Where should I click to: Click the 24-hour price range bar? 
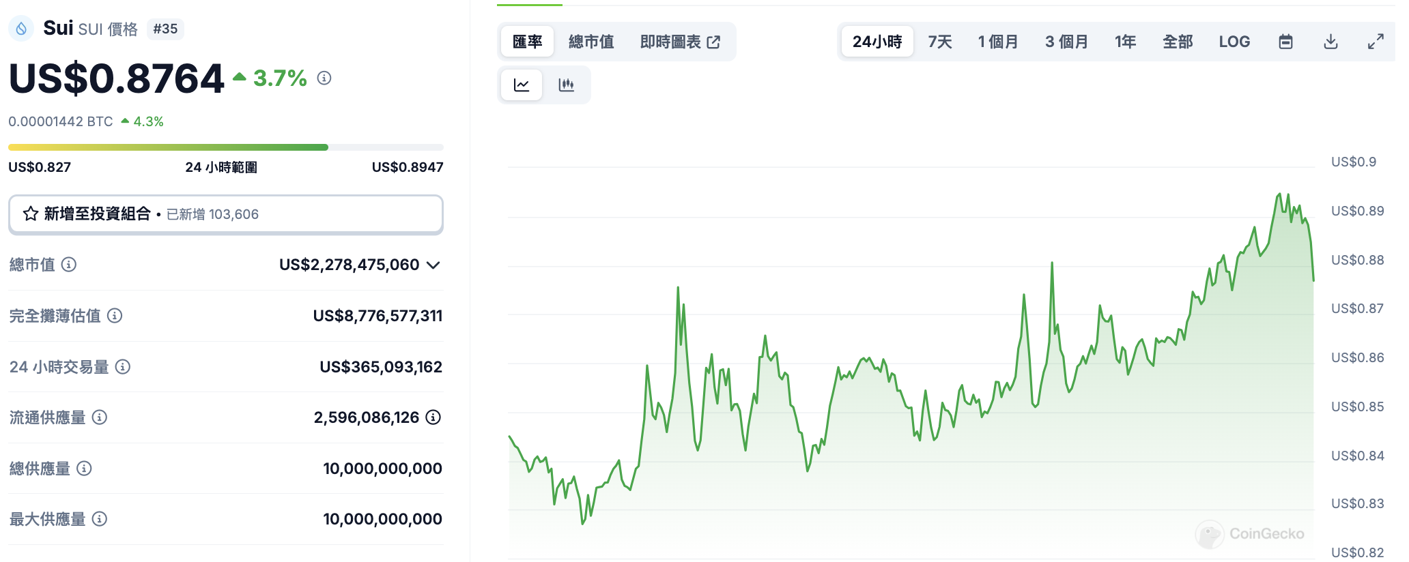click(x=225, y=147)
